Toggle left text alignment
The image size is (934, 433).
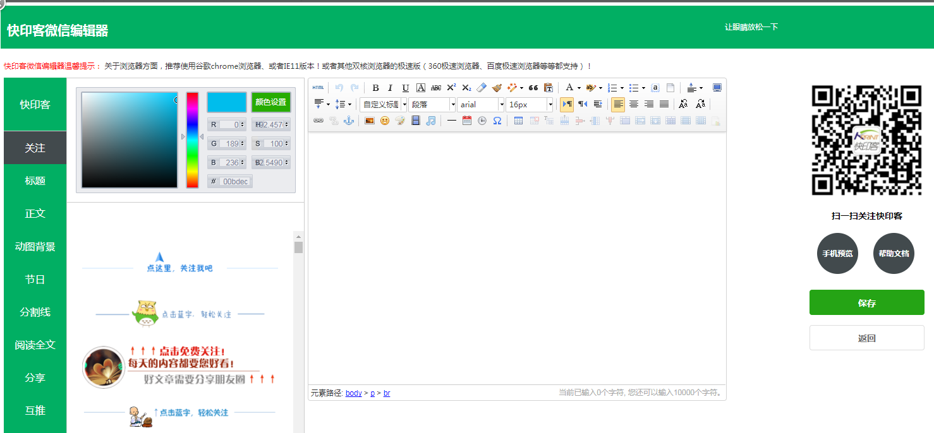tap(618, 104)
